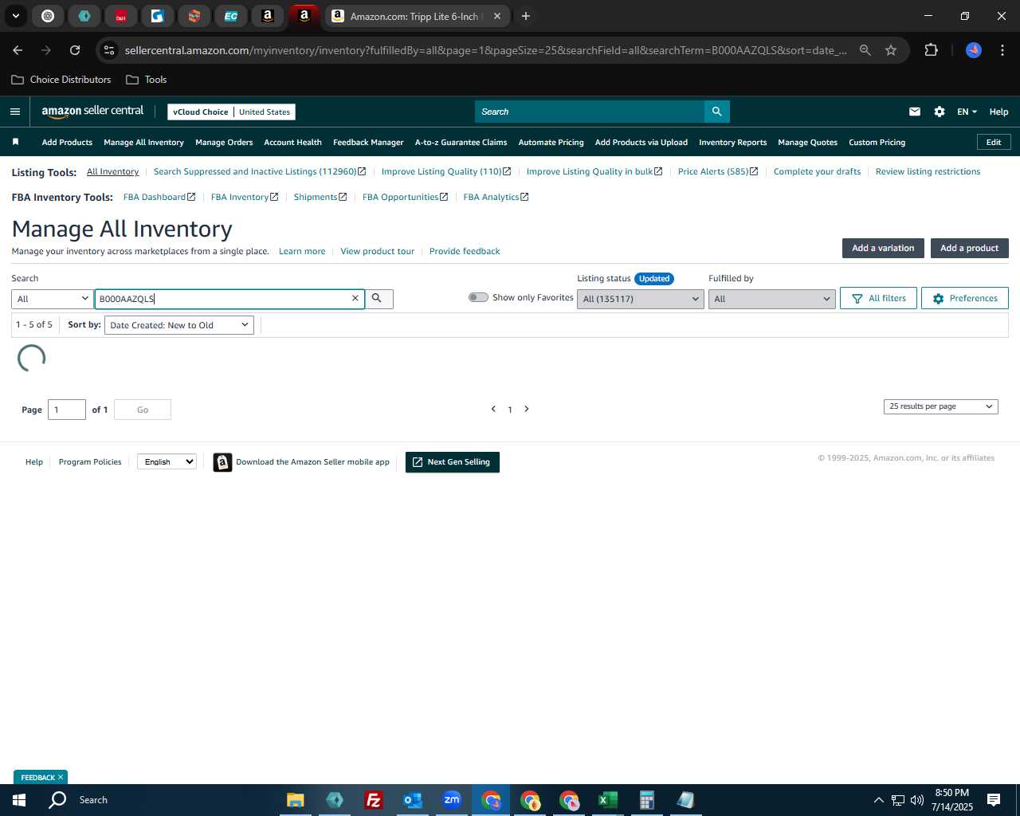Go to the next results page arrow
Image resolution: width=1020 pixels, height=816 pixels.
click(527, 409)
